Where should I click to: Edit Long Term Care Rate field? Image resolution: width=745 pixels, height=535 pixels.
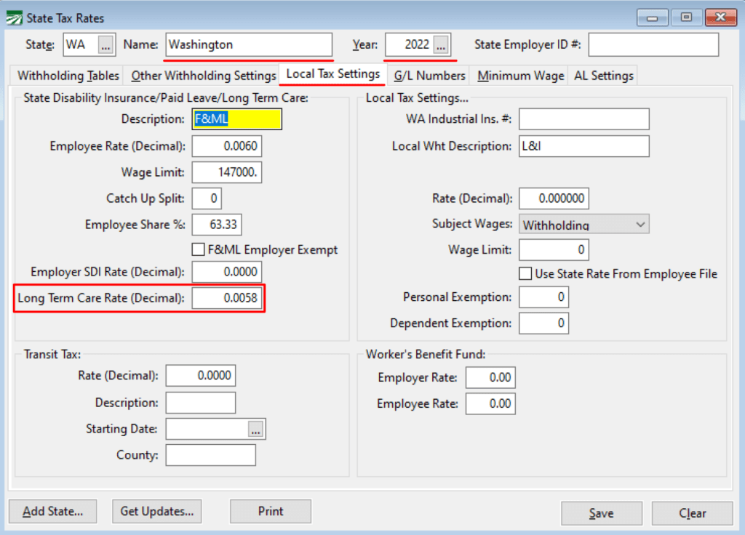pyautogui.click(x=227, y=298)
